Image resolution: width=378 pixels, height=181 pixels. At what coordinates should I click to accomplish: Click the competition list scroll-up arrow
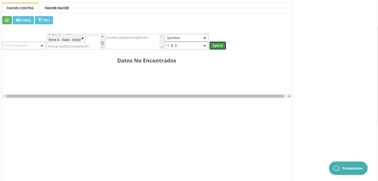102,36
